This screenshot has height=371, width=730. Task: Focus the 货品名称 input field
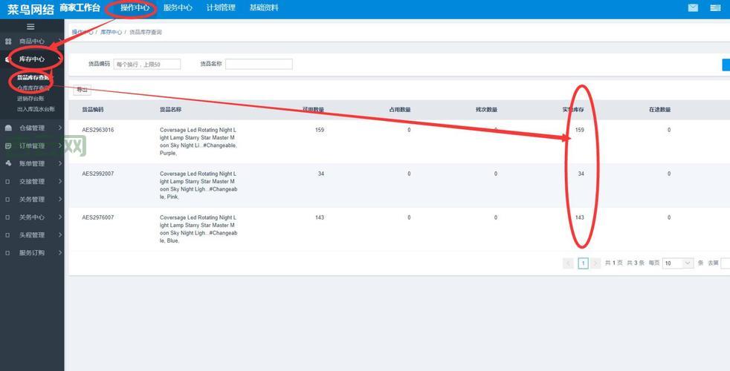[259, 65]
